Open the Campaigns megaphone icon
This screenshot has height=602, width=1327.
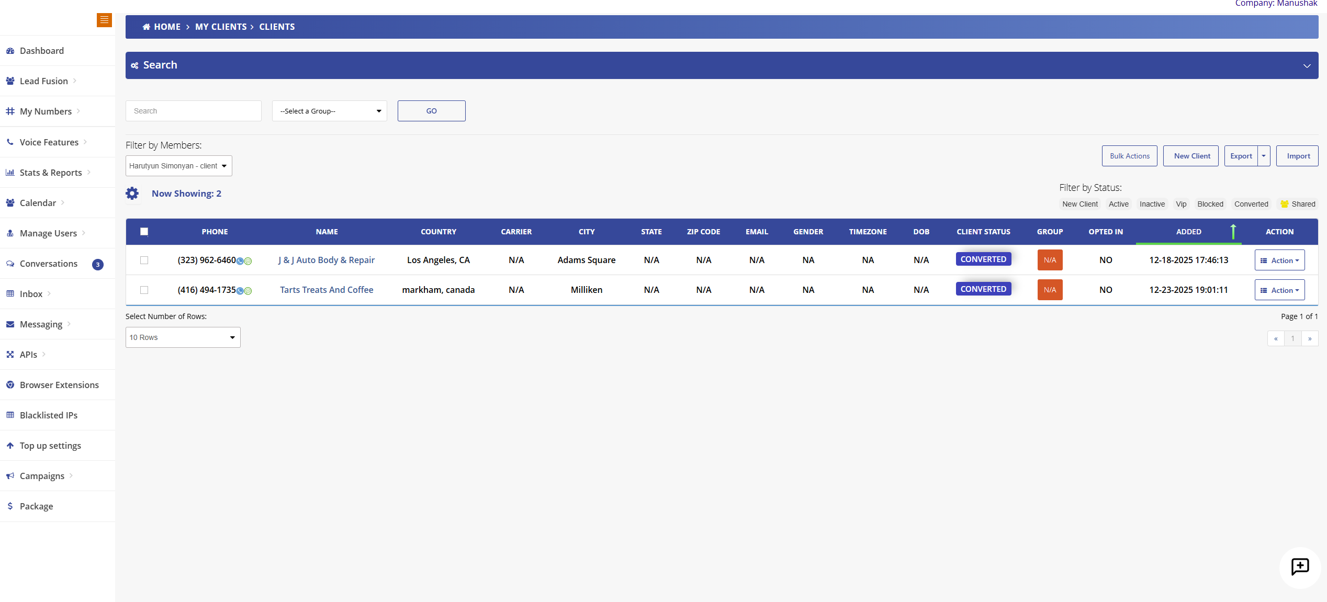click(x=10, y=475)
